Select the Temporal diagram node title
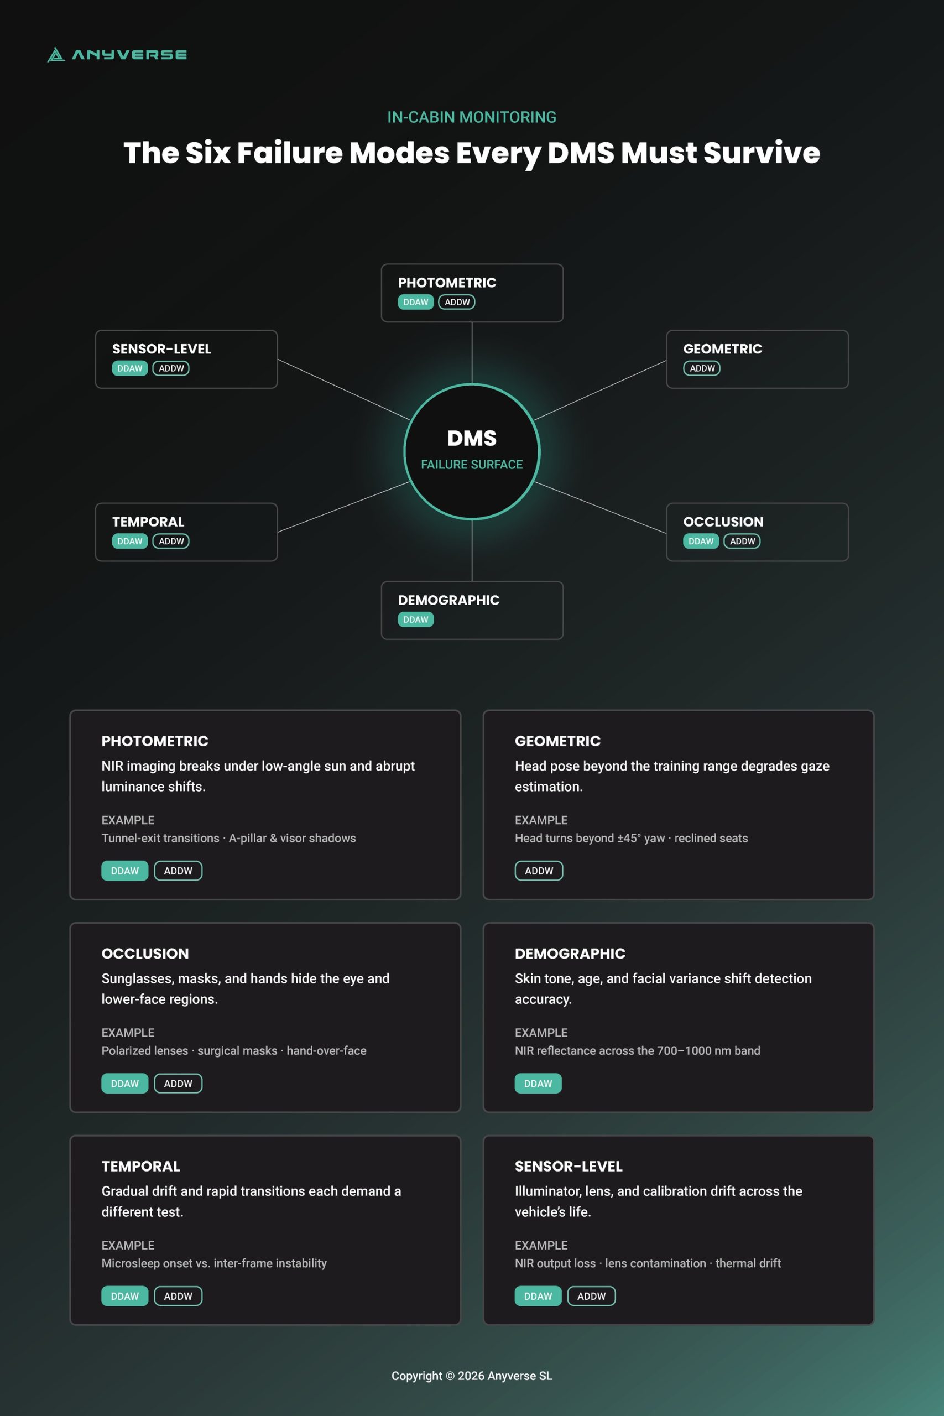Image resolution: width=944 pixels, height=1416 pixels. (x=148, y=522)
